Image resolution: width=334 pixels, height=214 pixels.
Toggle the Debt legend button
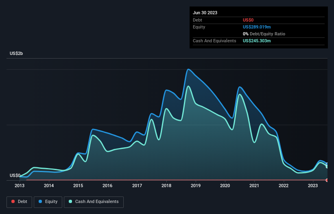[x=19, y=202]
